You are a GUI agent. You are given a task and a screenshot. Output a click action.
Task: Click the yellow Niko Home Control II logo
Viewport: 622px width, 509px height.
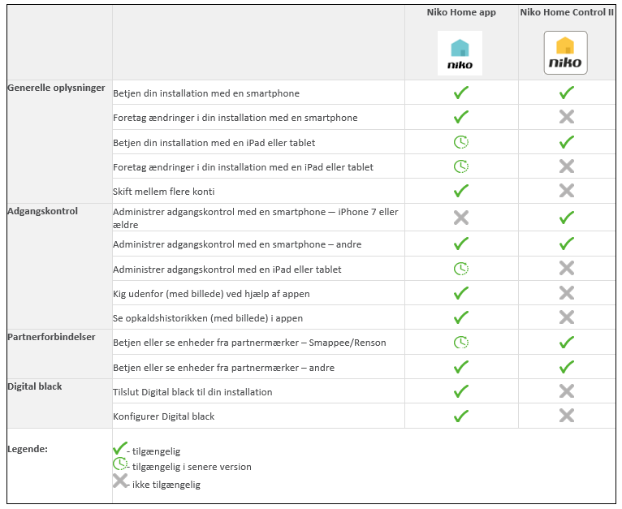tap(565, 54)
